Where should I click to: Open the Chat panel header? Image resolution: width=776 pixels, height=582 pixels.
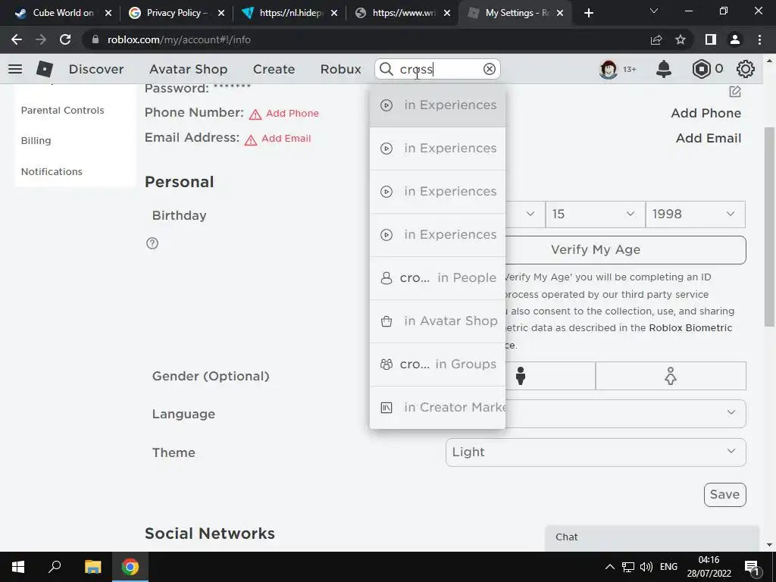pos(652,537)
